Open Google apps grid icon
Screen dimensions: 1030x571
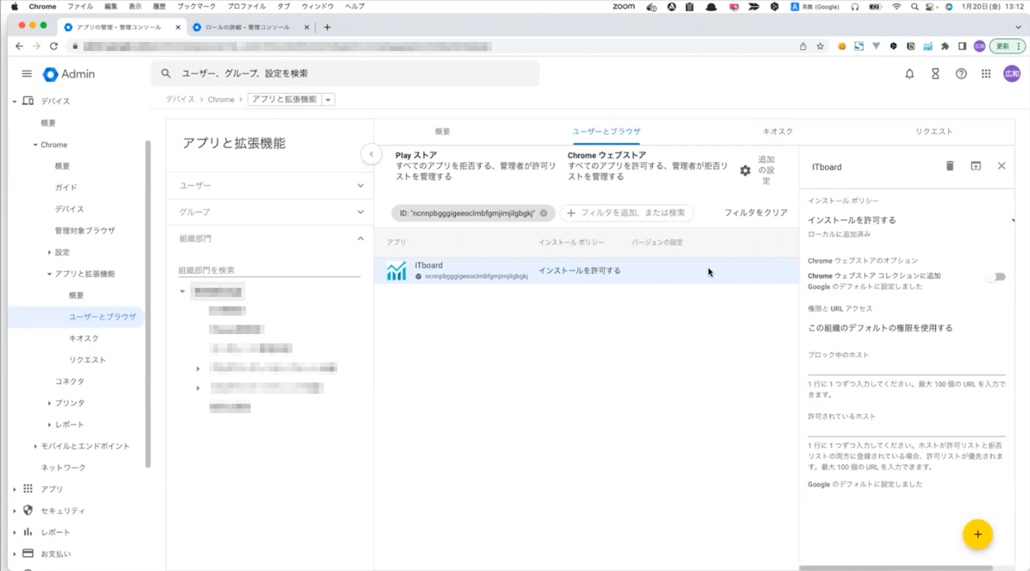[x=986, y=74]
